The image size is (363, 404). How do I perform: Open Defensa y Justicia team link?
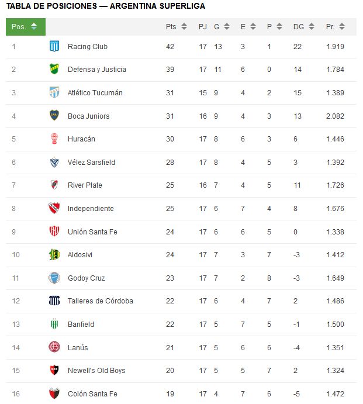pos(97,70)
